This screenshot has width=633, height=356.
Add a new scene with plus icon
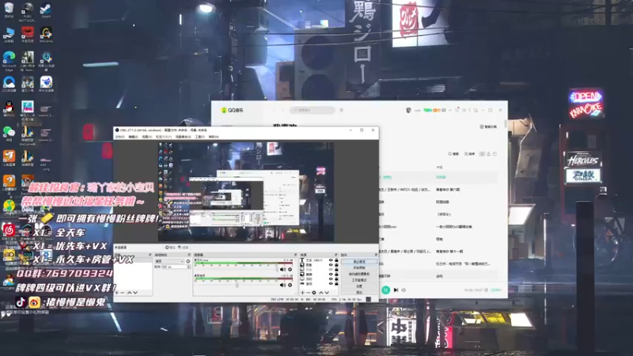116,293
